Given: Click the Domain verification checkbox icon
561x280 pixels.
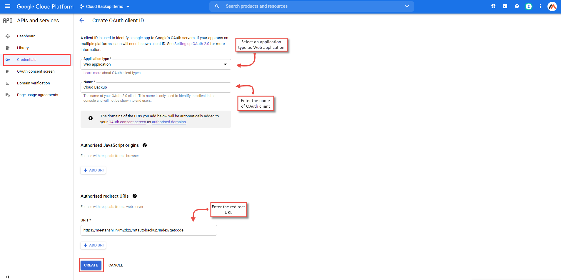Looking at the screenshot, I should (x=8, y=83).
